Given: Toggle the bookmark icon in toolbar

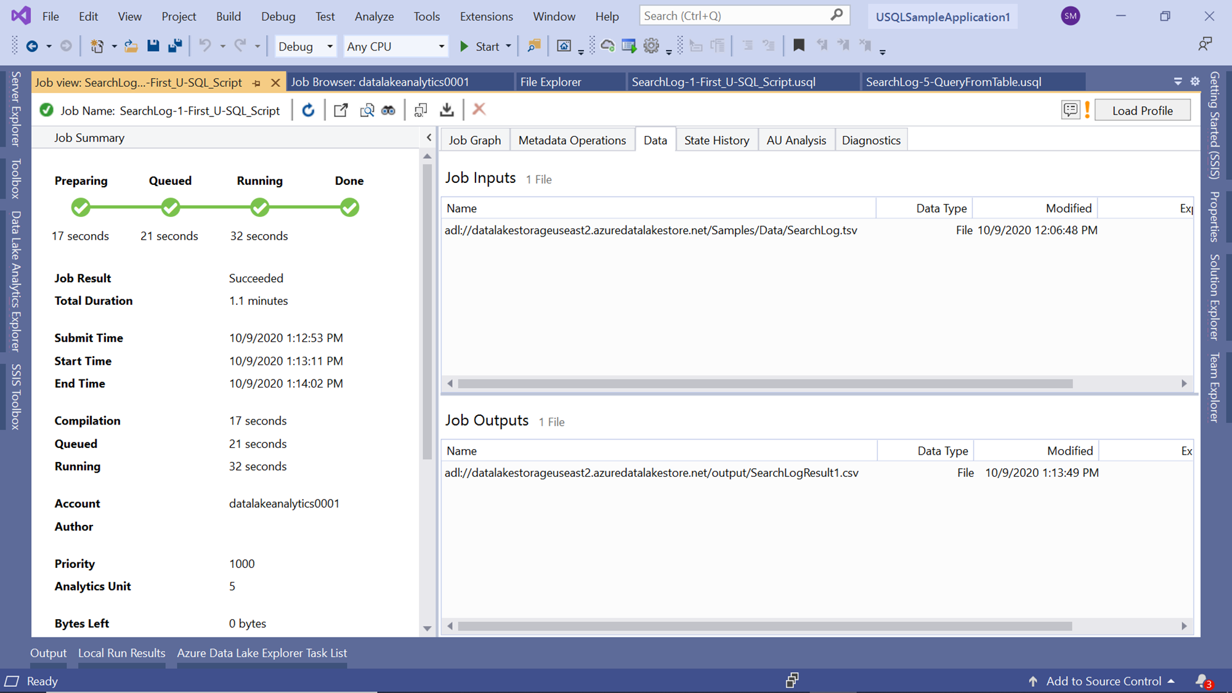Looking at the screenshot, I should point(798,46).
